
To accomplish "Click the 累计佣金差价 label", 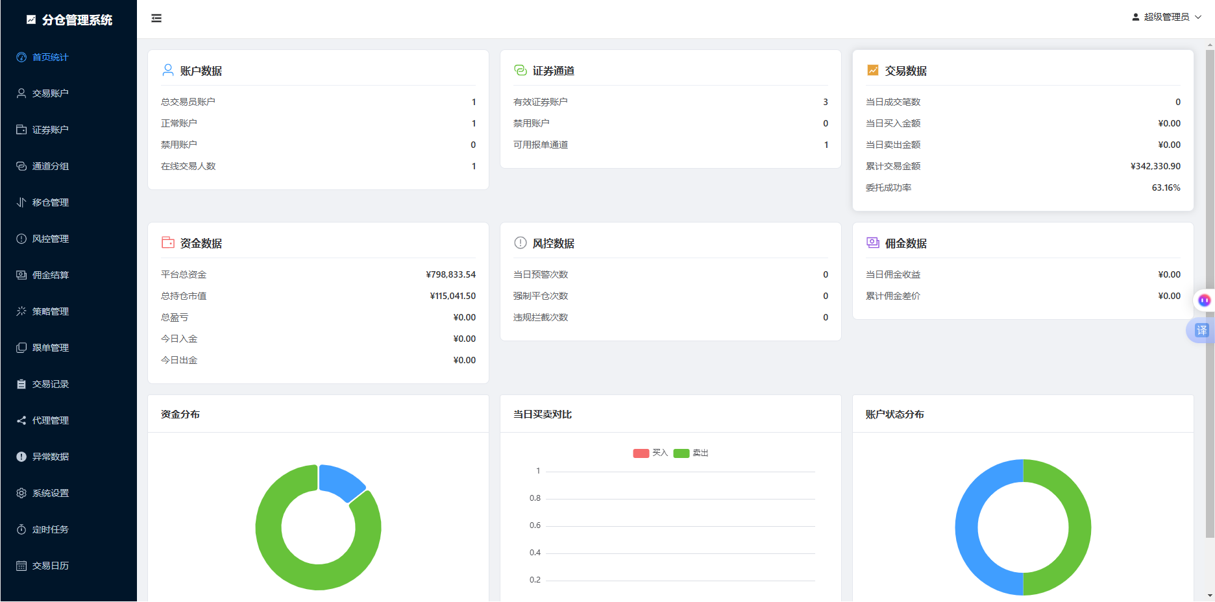I will (893, 296).
